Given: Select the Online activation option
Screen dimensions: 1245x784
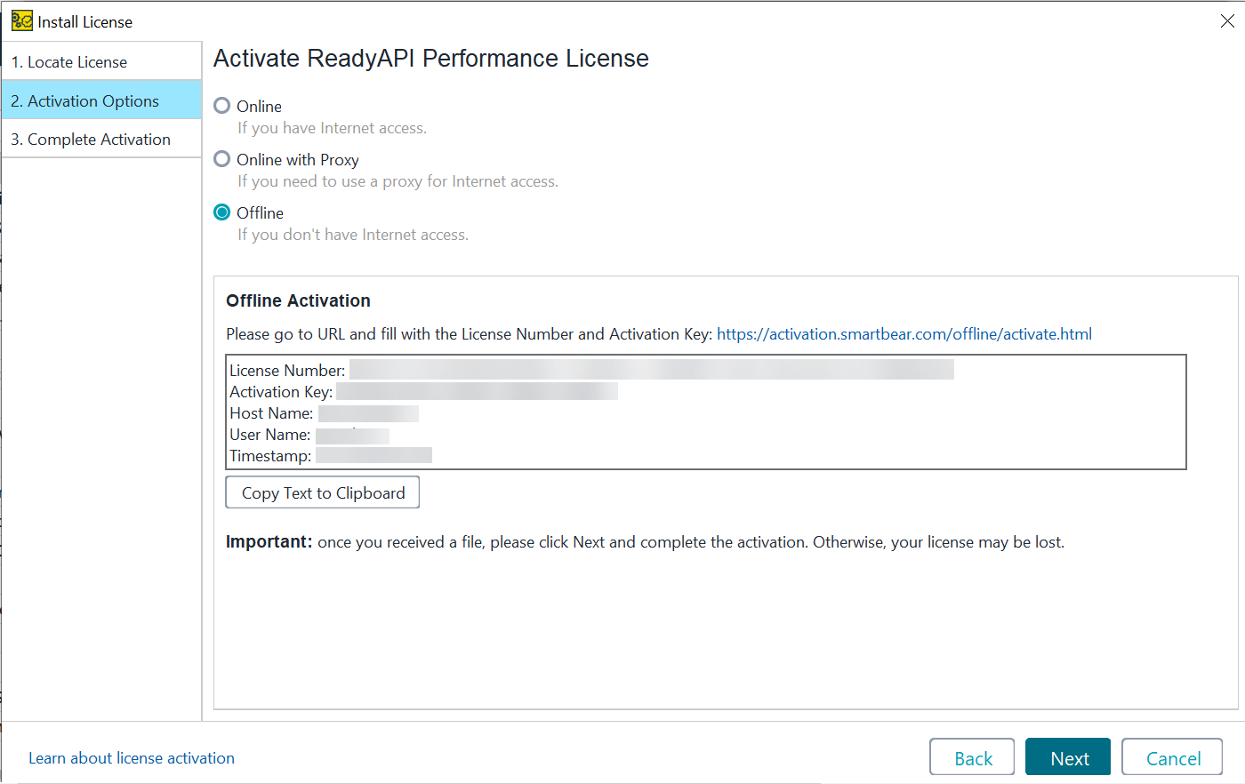Looking at the screenshot, I should click(221, 106).
